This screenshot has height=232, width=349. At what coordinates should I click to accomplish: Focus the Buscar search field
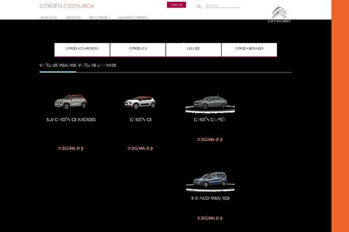[222, 6]
